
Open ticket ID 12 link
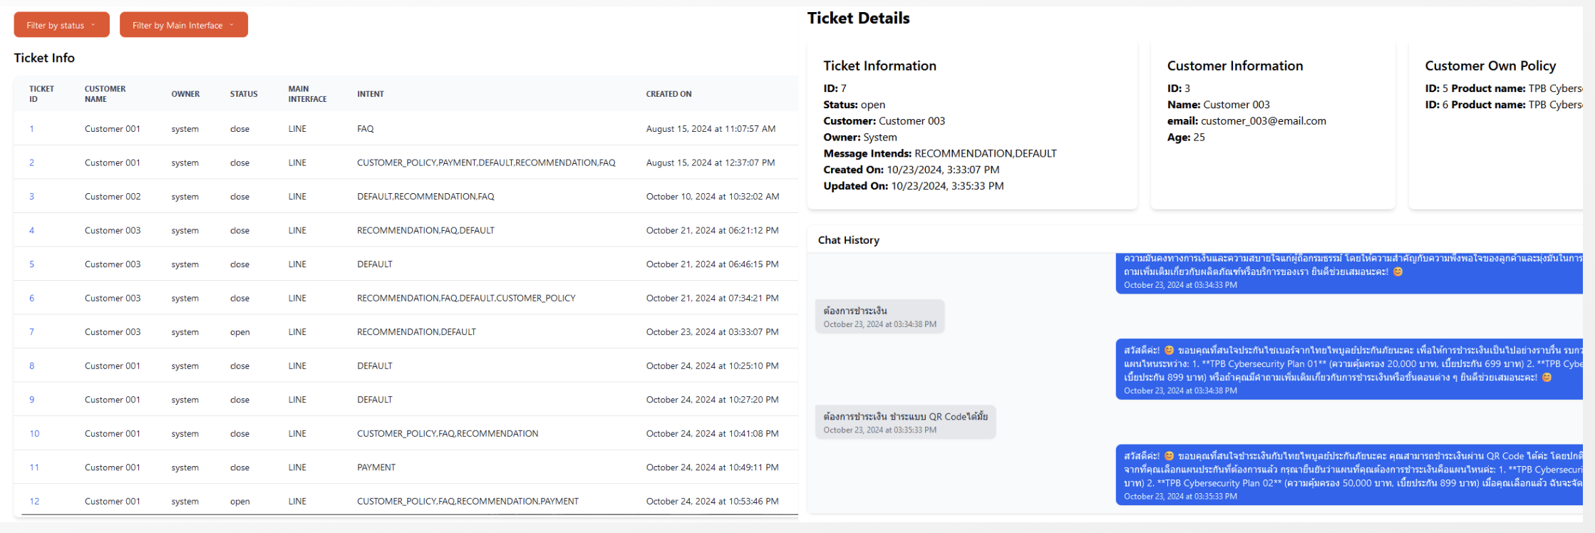tap(34, 501)
